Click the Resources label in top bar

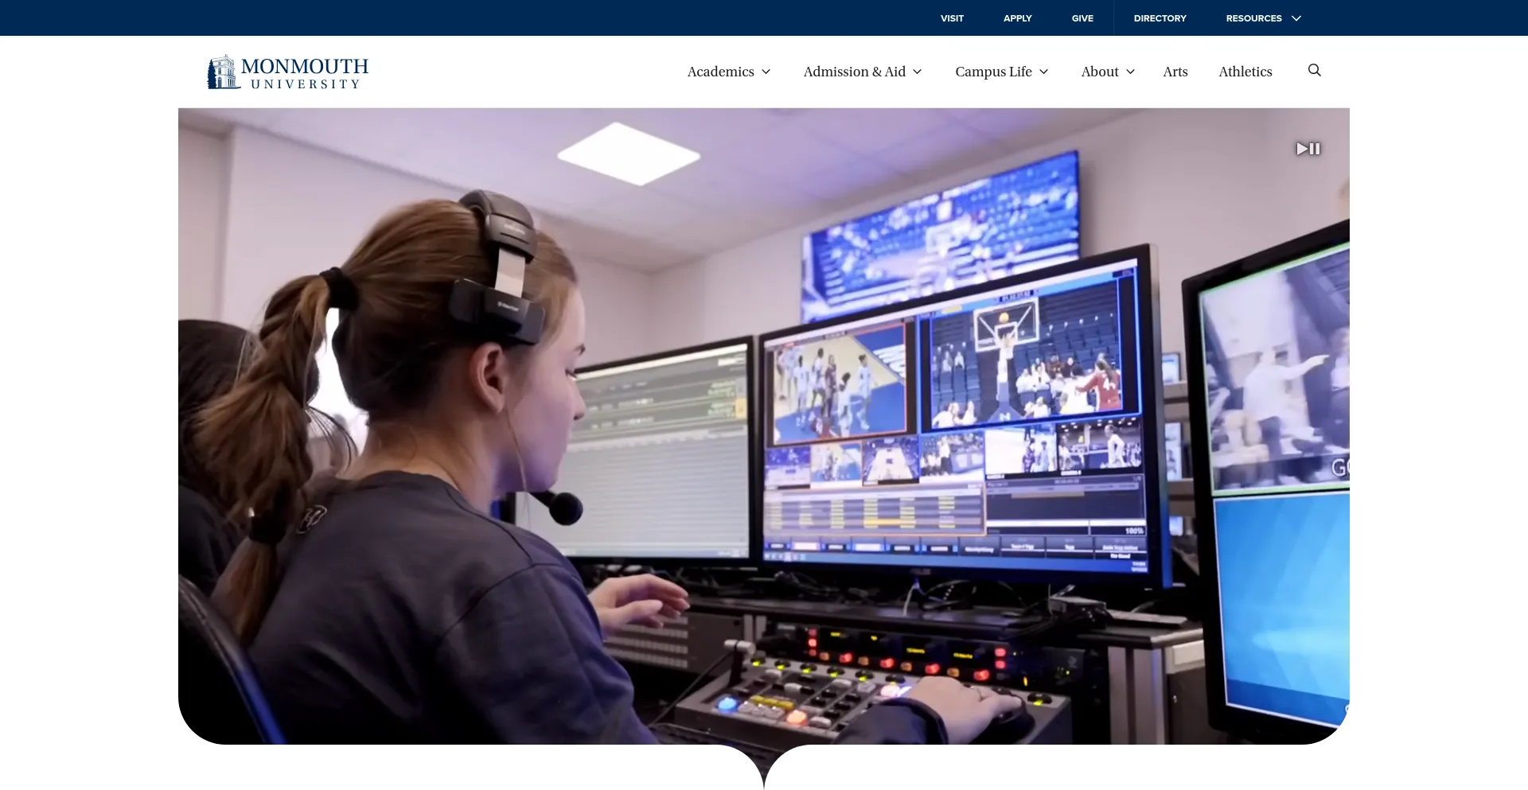1253,18
